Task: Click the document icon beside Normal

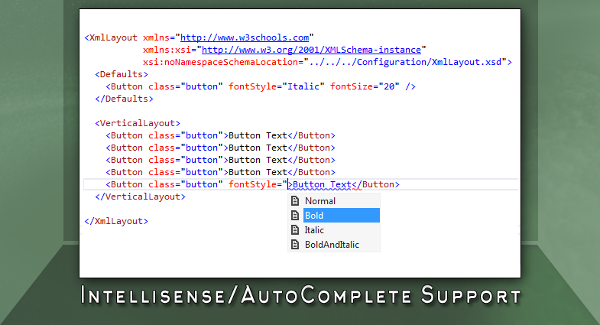Action: pyautogui.click(x=295, y=200)
